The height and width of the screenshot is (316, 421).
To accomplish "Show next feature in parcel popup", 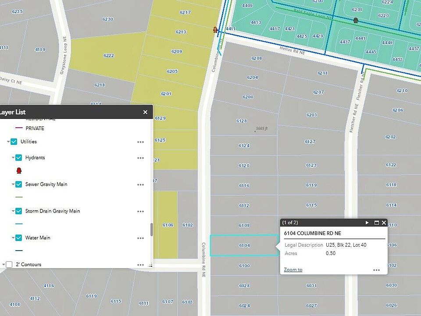I will (x=367, y=223).
